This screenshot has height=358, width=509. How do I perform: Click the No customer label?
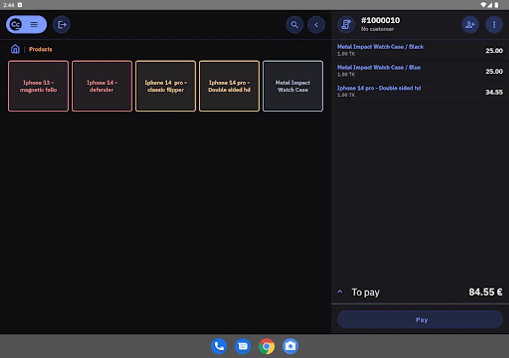pyautogui.click(x=377, y=29)
